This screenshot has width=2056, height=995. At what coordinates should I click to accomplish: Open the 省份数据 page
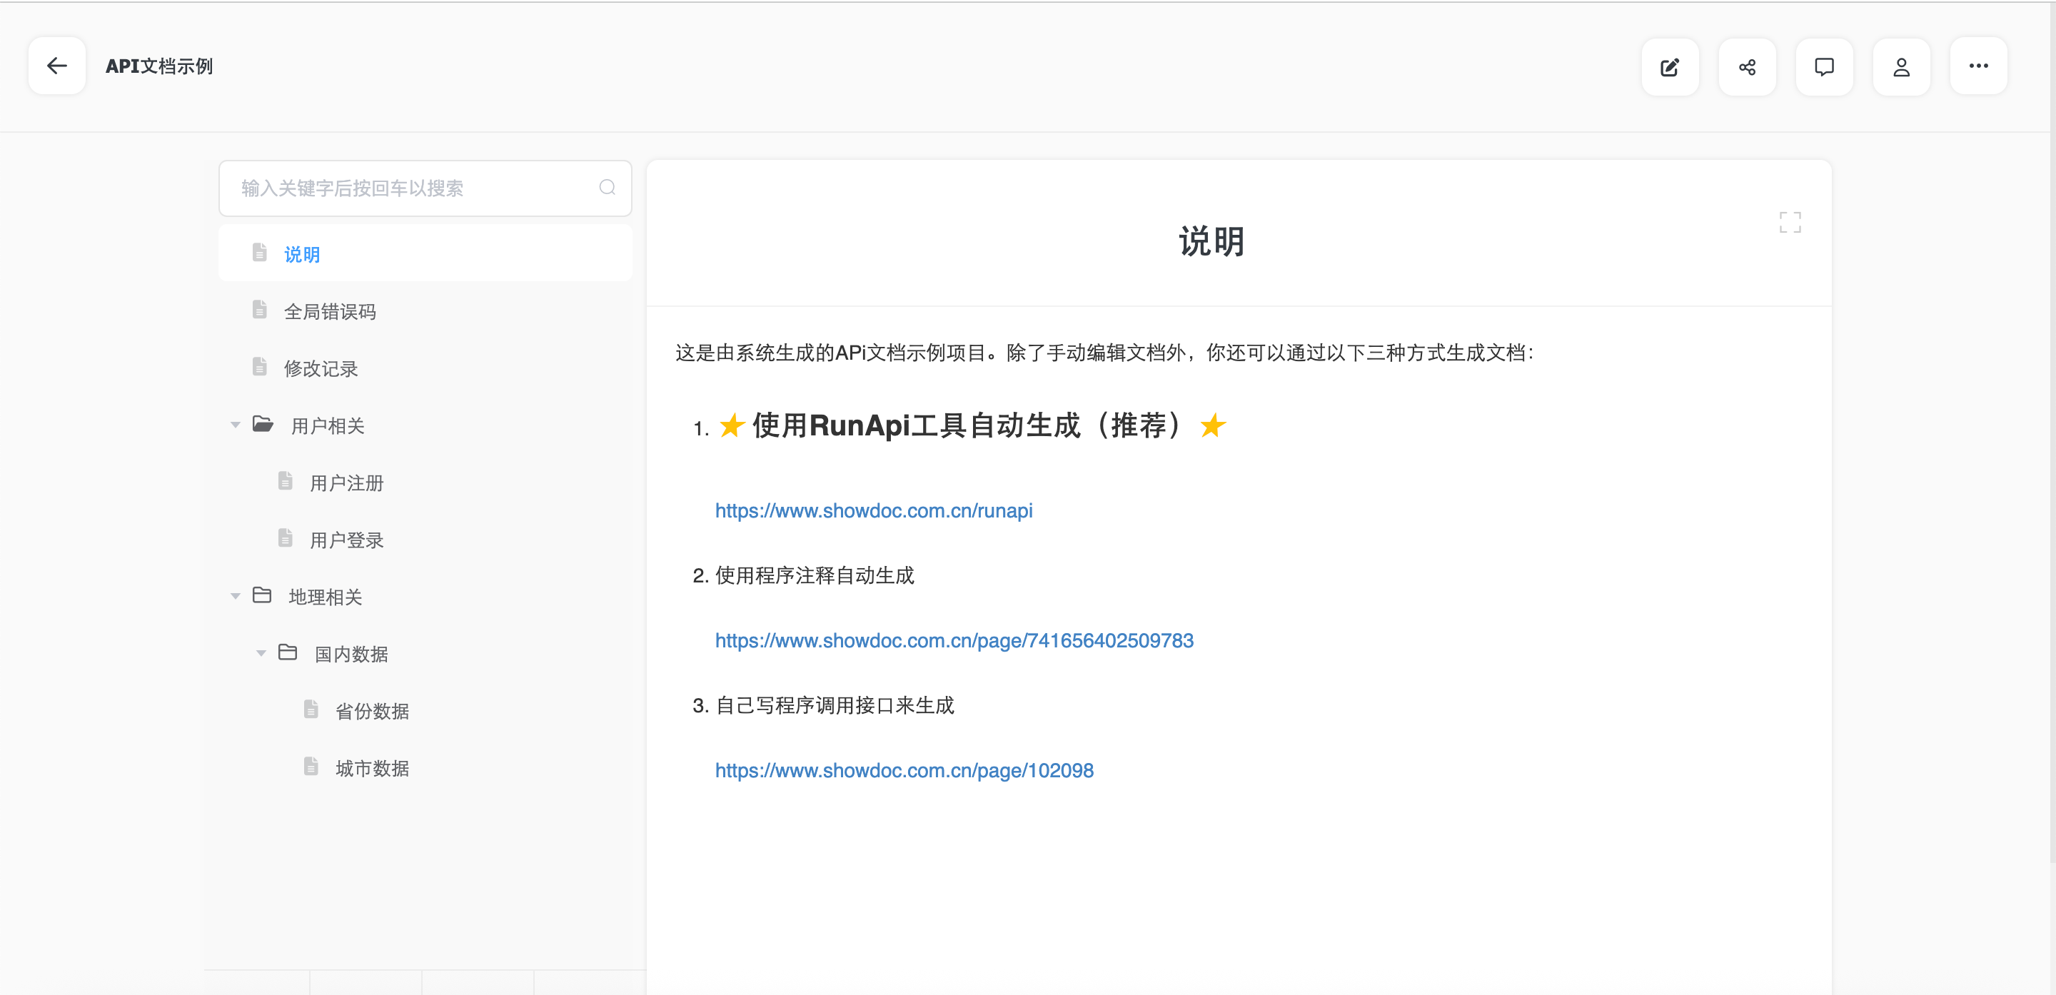pyautogui.click(x=372, y=711)
